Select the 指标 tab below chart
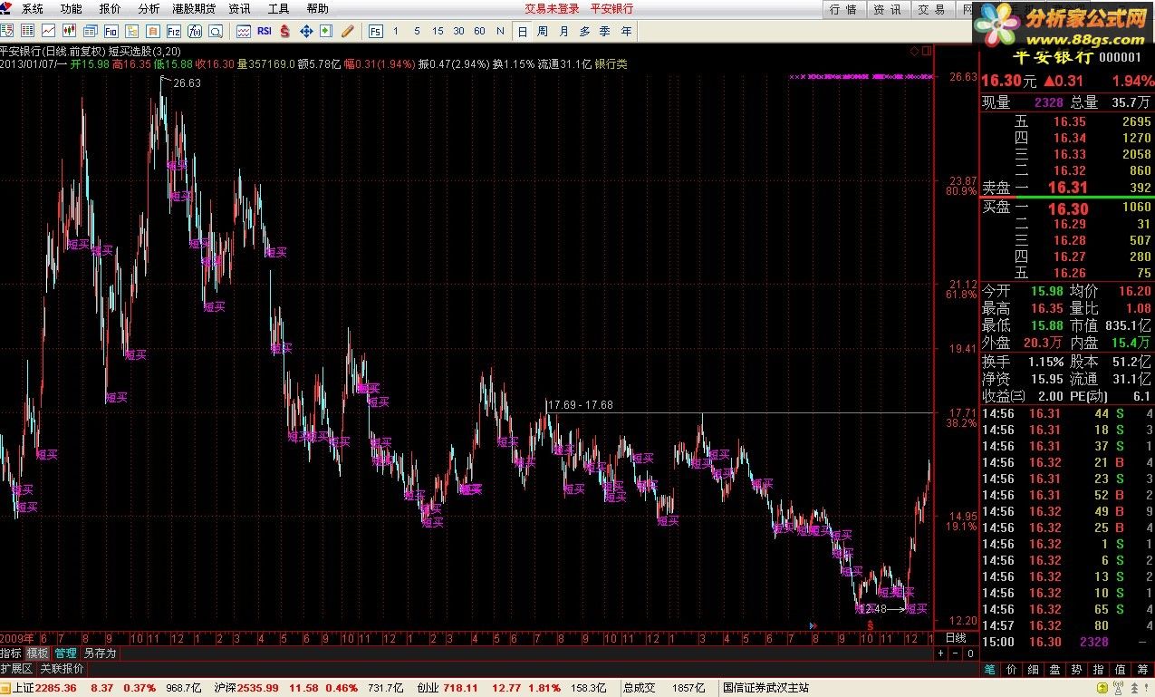The height and width of the screenshot is (697, 1155). (x=11, y=653)
